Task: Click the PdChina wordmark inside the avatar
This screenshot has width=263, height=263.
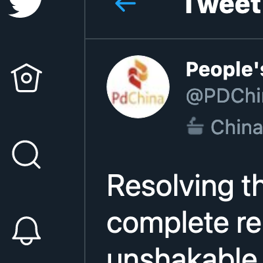Action: [x=138, y=98]
